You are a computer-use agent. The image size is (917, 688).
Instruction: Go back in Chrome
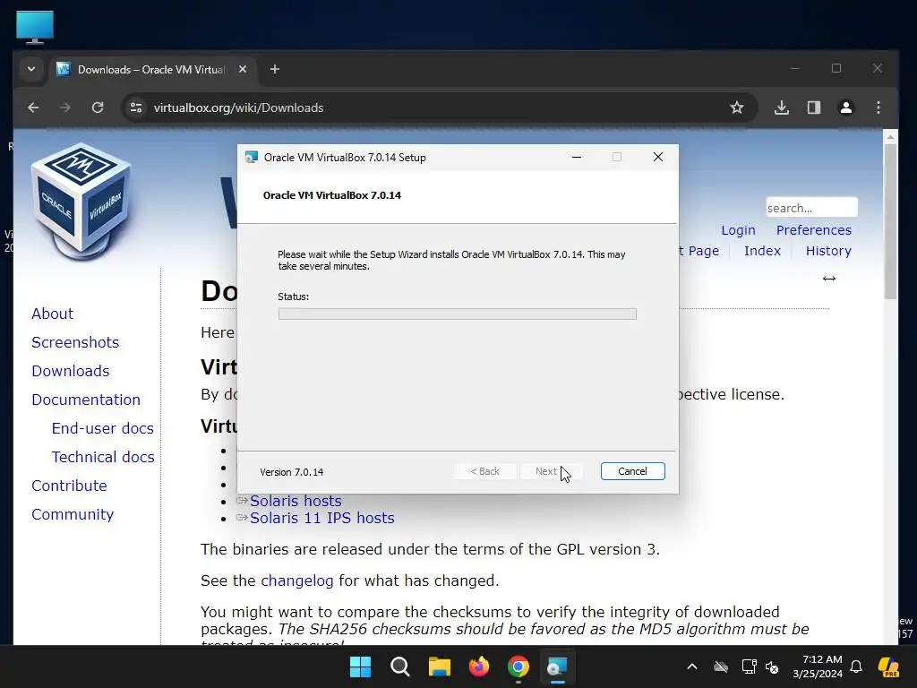coord(33,107)
